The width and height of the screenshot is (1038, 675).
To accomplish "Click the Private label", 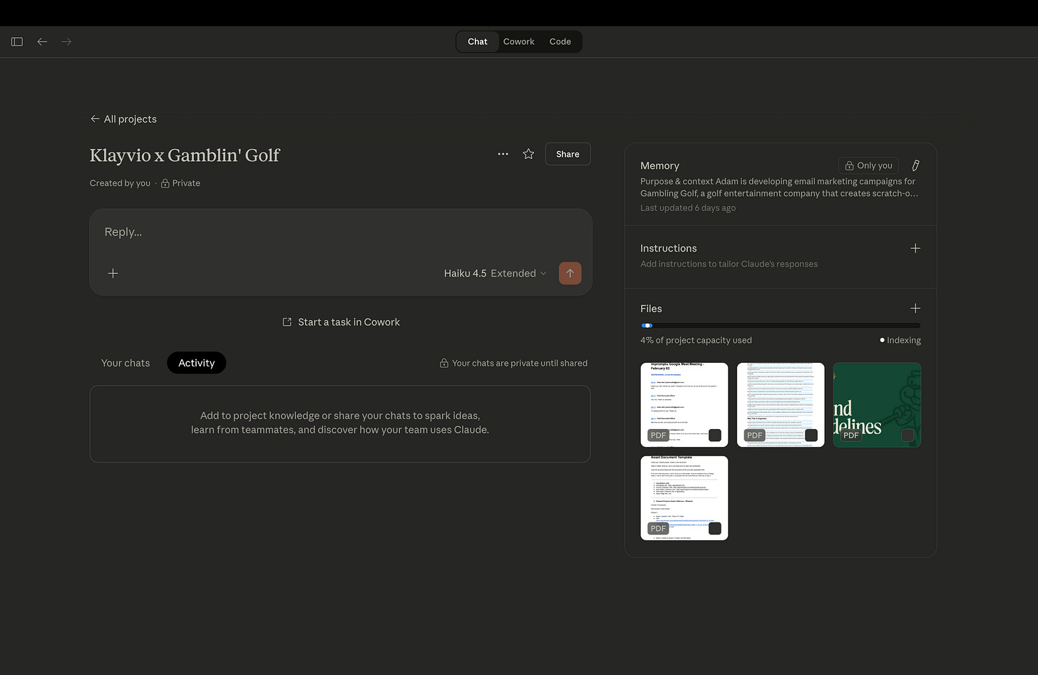I will pos(186,183).
